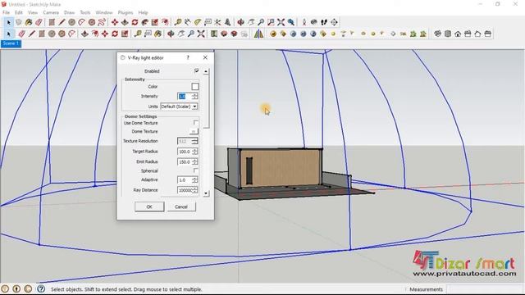Viewport: 525px width, 295px height.
Task: Select the Protractor tool
Action: (198, 22)
